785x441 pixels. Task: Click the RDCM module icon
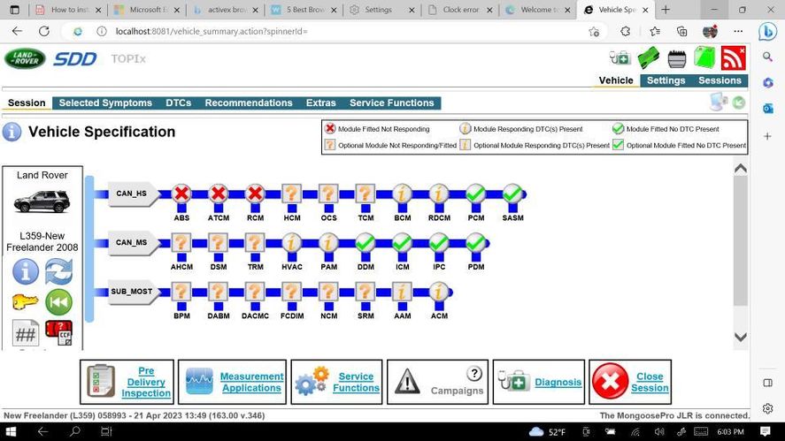[x=439, y=194]
